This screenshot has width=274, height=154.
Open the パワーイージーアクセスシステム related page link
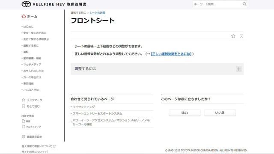tap(111, 122)
